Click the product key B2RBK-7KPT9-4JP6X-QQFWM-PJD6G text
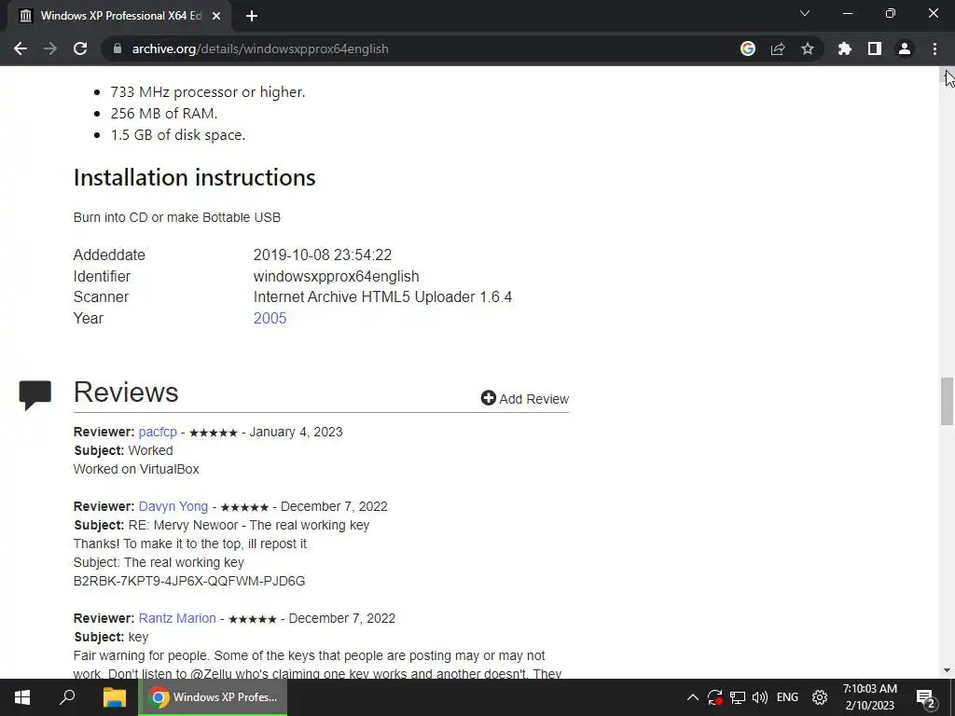Screen dimensions: 955x716 189,581
